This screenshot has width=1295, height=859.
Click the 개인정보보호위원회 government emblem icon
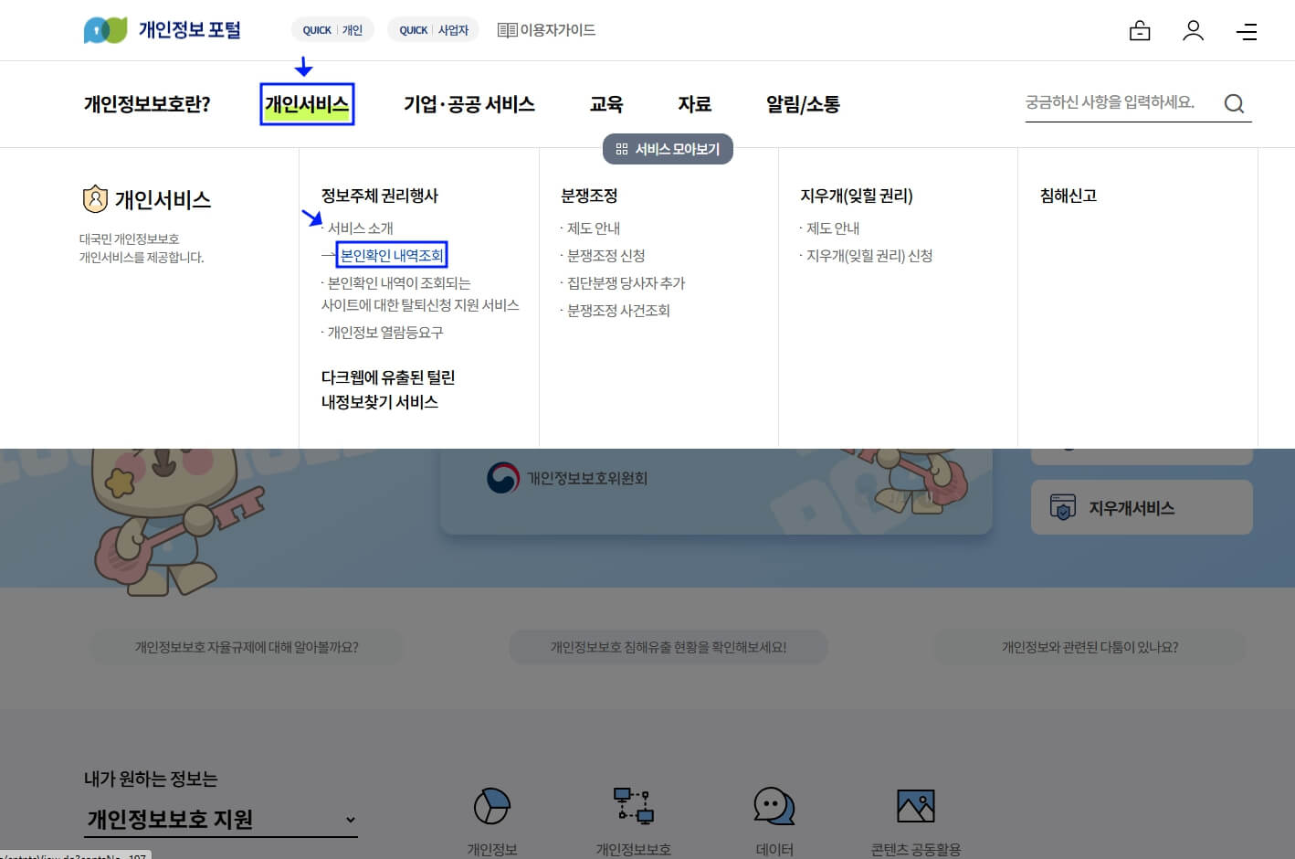[x=500, y=477]
